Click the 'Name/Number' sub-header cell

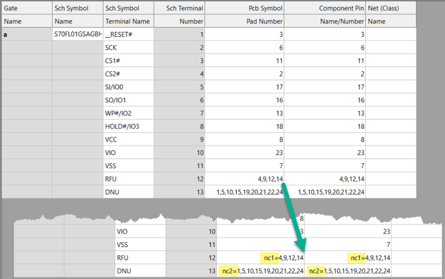[x=325, y=22]
